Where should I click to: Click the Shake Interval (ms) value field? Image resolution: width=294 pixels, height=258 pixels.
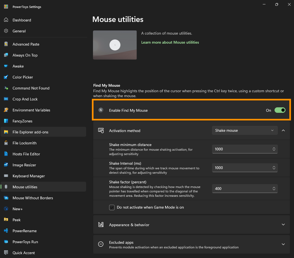(245, 168)
